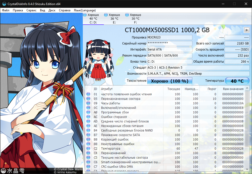Open the Файл menu

click(6, 10)
